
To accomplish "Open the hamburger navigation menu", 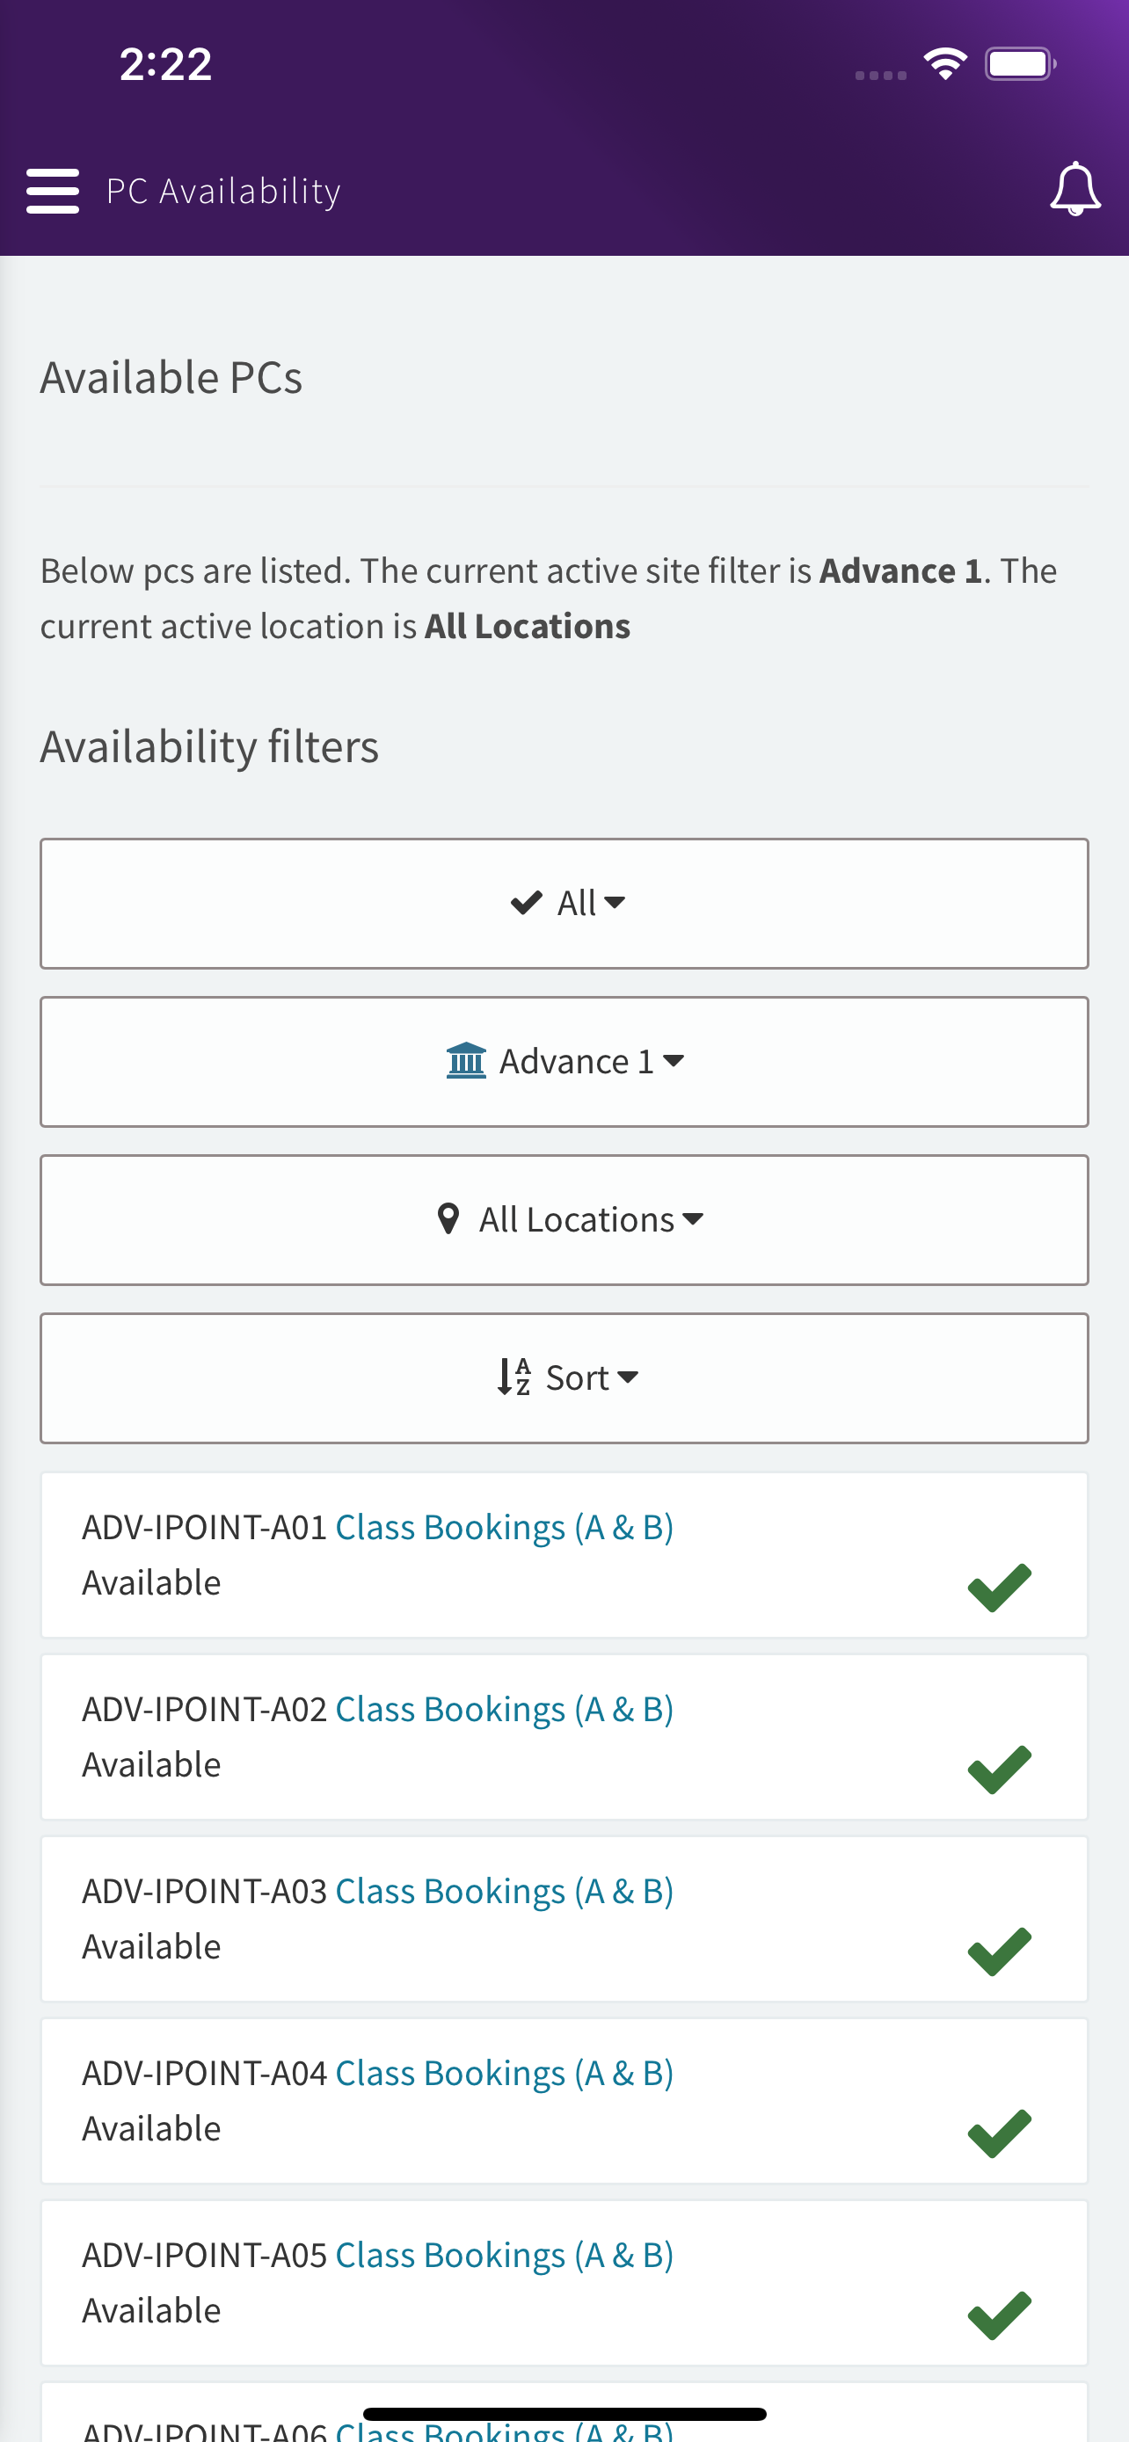I will tap(52, 191).
